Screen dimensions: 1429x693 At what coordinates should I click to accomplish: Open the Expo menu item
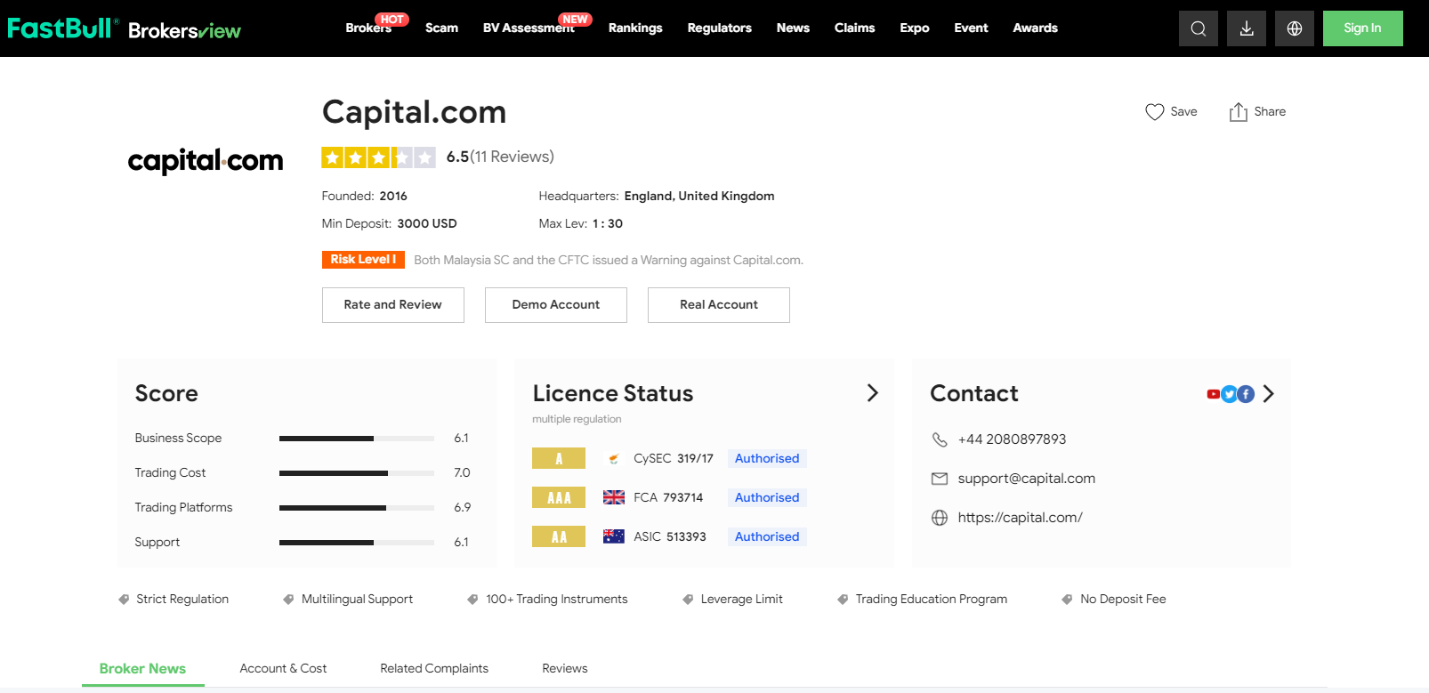pos(915,28)
